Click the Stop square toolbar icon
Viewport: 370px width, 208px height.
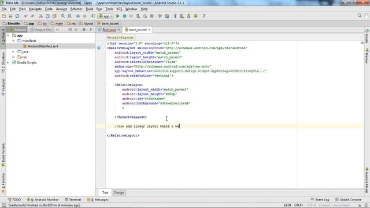151,16
